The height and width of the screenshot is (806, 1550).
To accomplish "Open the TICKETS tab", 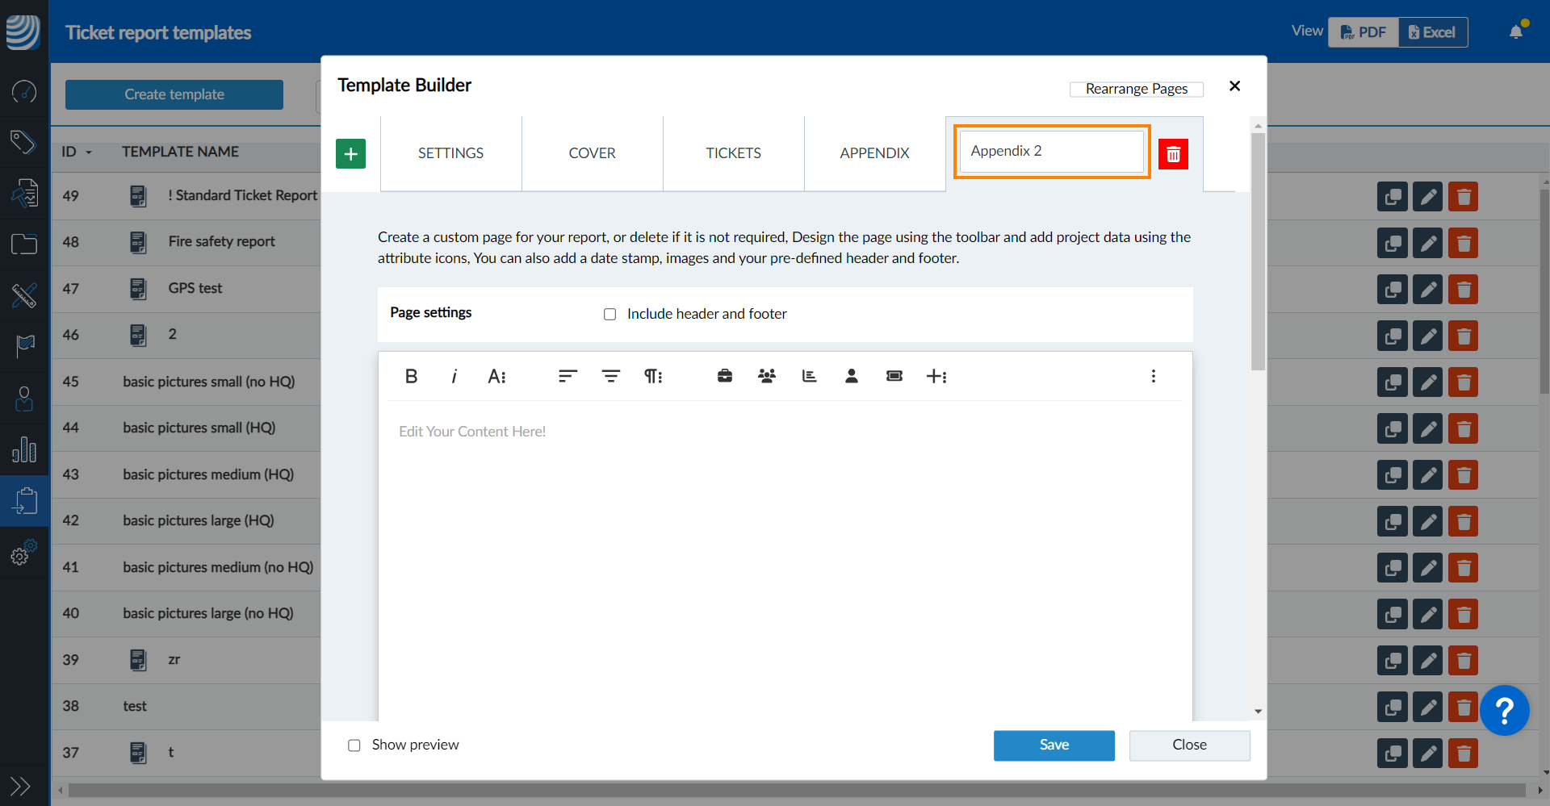I will pos(733,153).
